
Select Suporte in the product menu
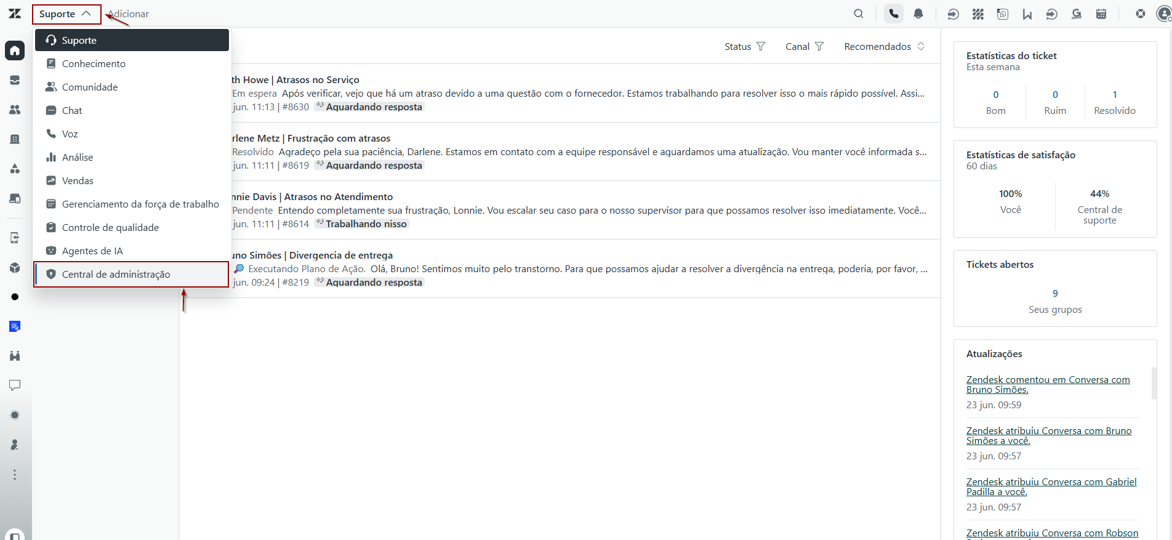(x=132, y=40)
